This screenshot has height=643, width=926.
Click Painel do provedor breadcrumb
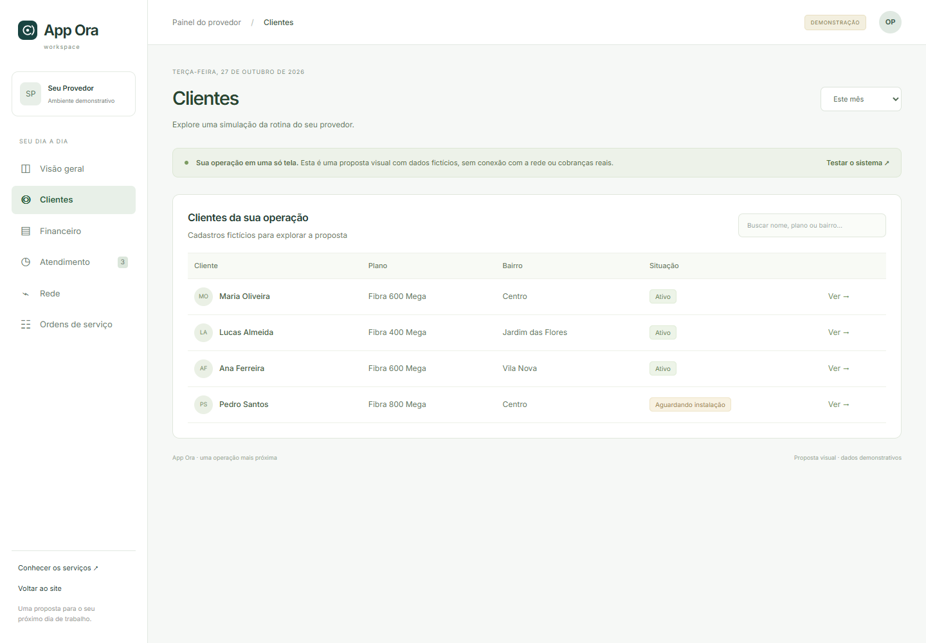pyautogui.click(x=206, y=23)
